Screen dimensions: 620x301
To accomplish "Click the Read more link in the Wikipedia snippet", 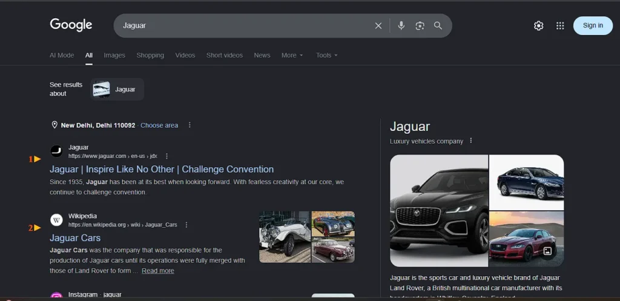I will [158, 271].
